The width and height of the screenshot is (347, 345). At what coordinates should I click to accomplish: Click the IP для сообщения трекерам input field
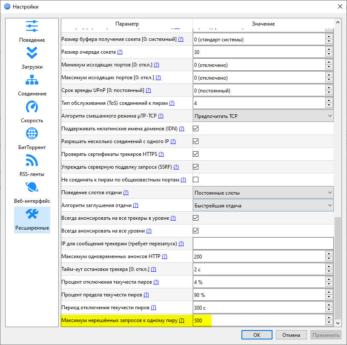[x=263, y=244]
